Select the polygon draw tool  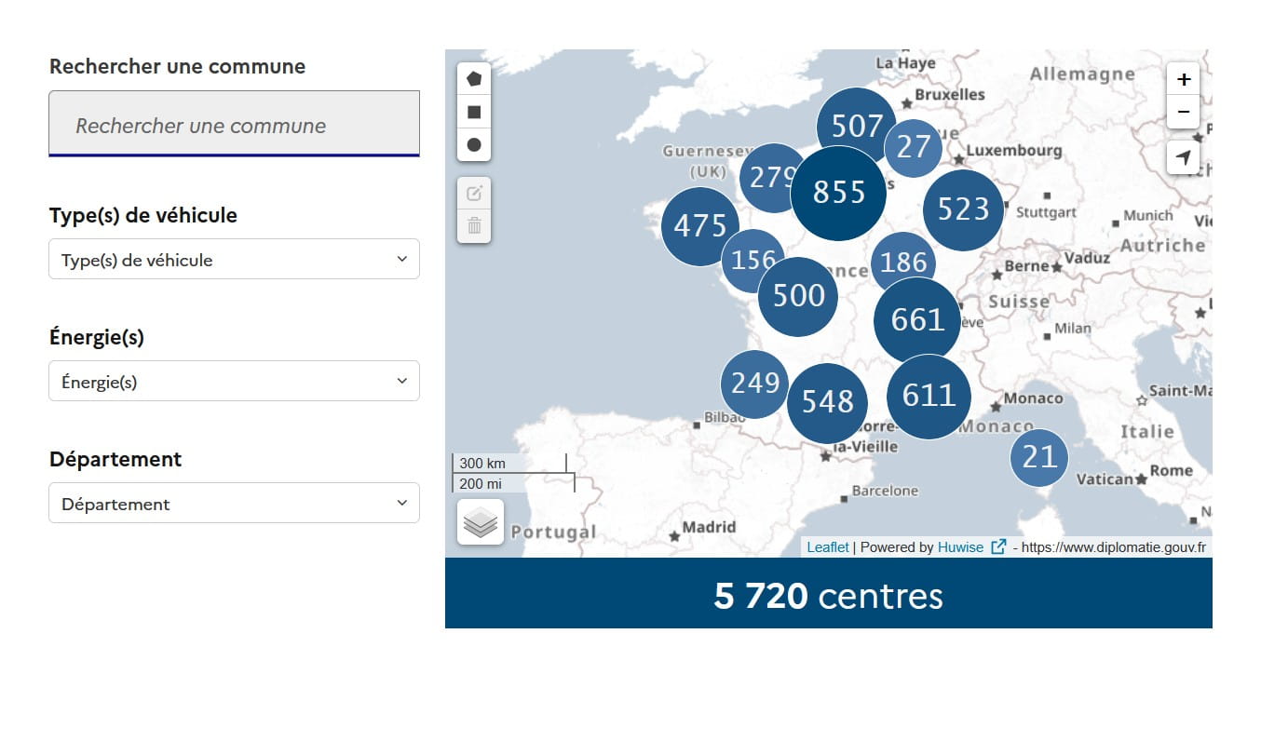[x=474, y=79]
